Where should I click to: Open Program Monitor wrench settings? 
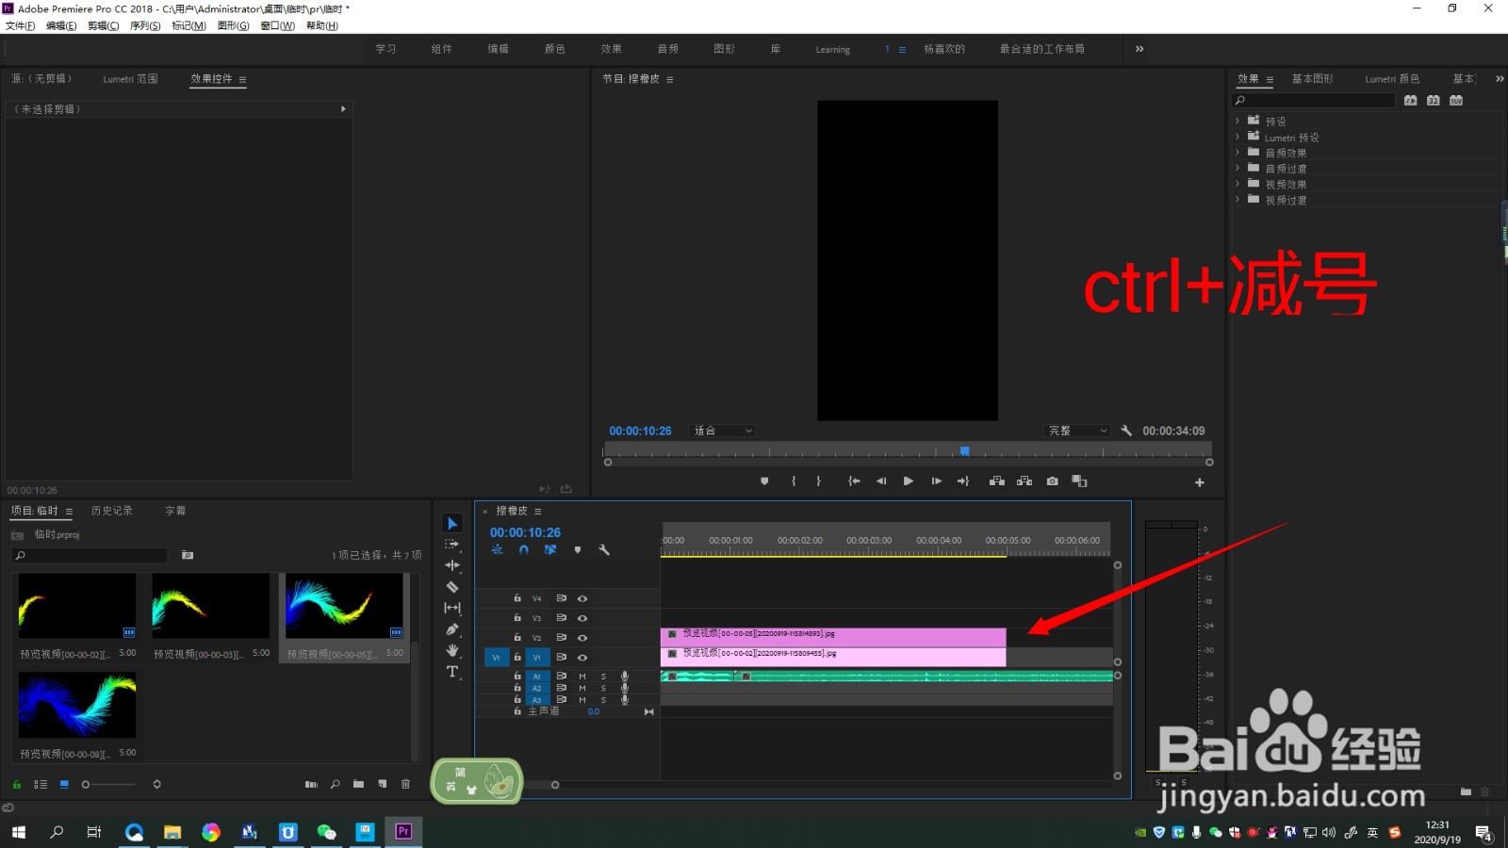(x=1126, y=431)
